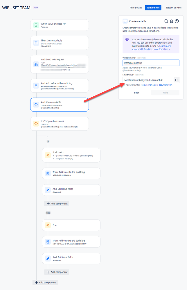Click the braces icon on "Then: Create variable"
The height and width of the screenshot is (290, 187).
tap(36, 43)
